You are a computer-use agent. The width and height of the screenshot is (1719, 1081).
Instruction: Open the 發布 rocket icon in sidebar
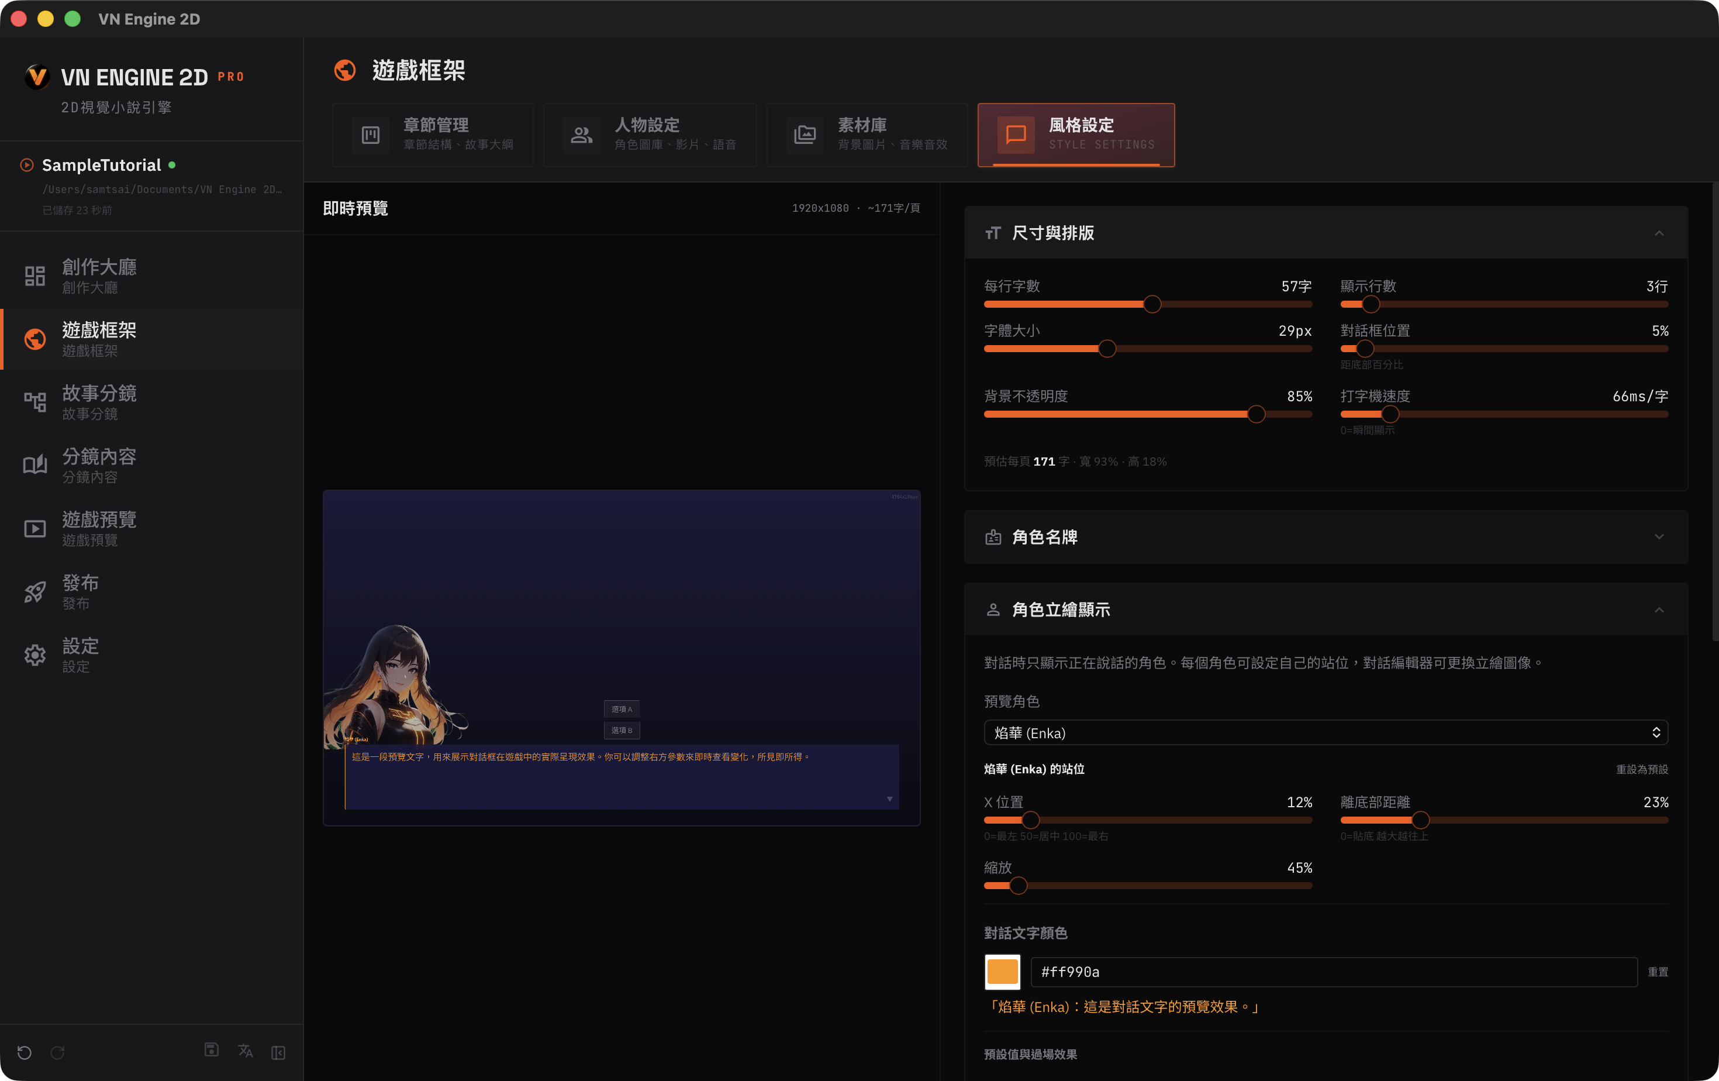click(35, 592)
